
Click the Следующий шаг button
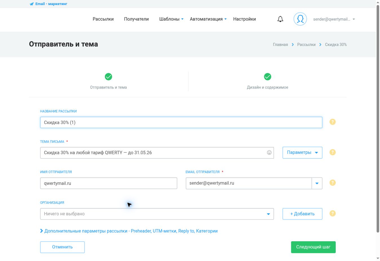(313, 247)
